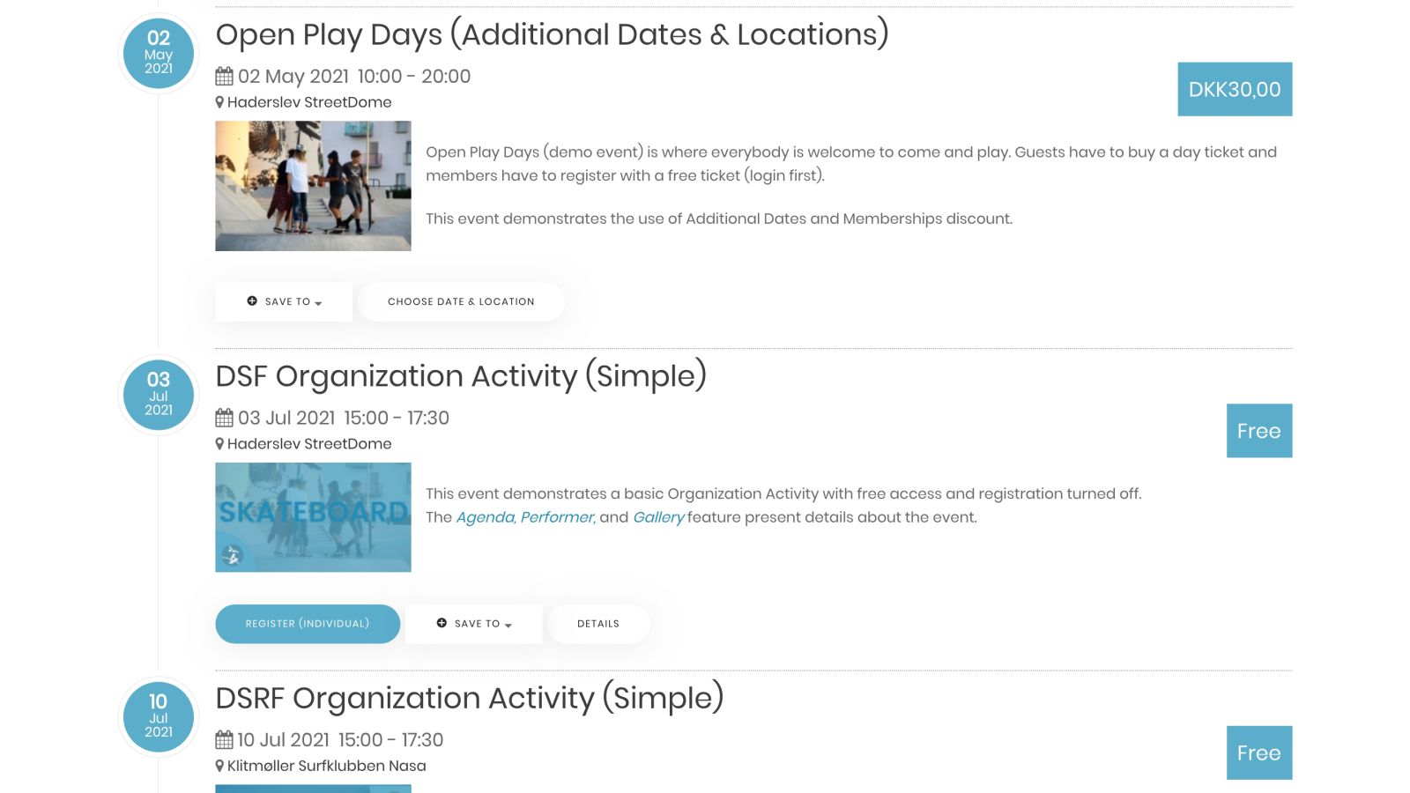Click calendar icon beside 03 Jul 2021
The height and width of the screenshot is (793, 1410).
coord(225,418)
